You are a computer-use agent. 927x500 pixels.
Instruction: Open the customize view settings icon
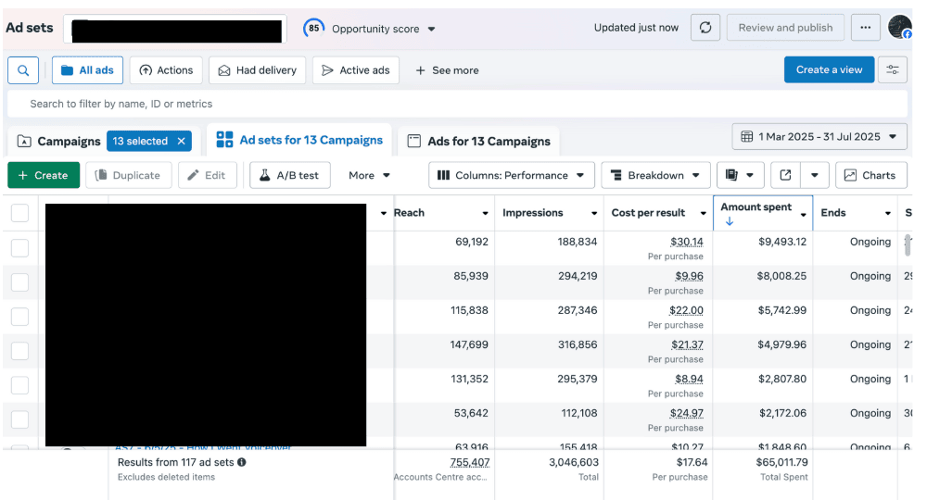pyautogui.click(x=894, y=70)
